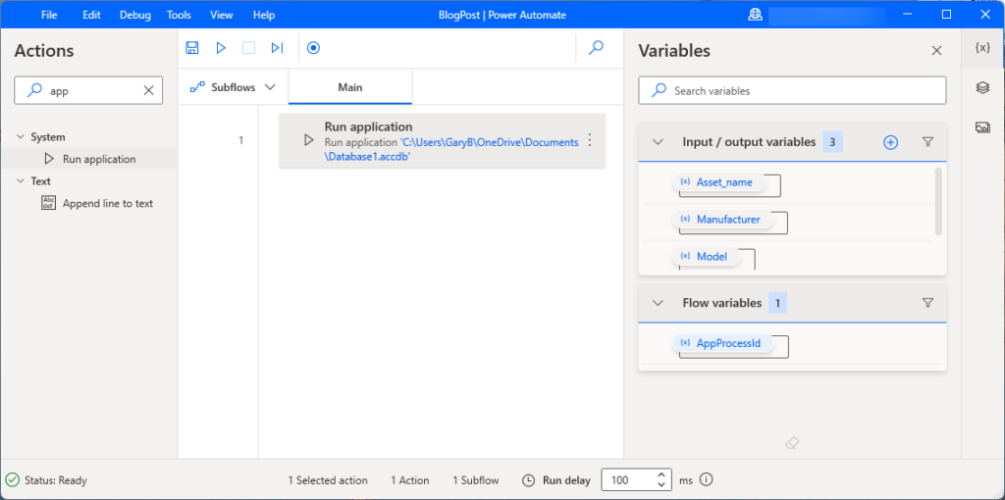Open the more options dots on Run application
Image resolution: width=1005 pixels, height=500 pixels.
[x=590, y=141]
